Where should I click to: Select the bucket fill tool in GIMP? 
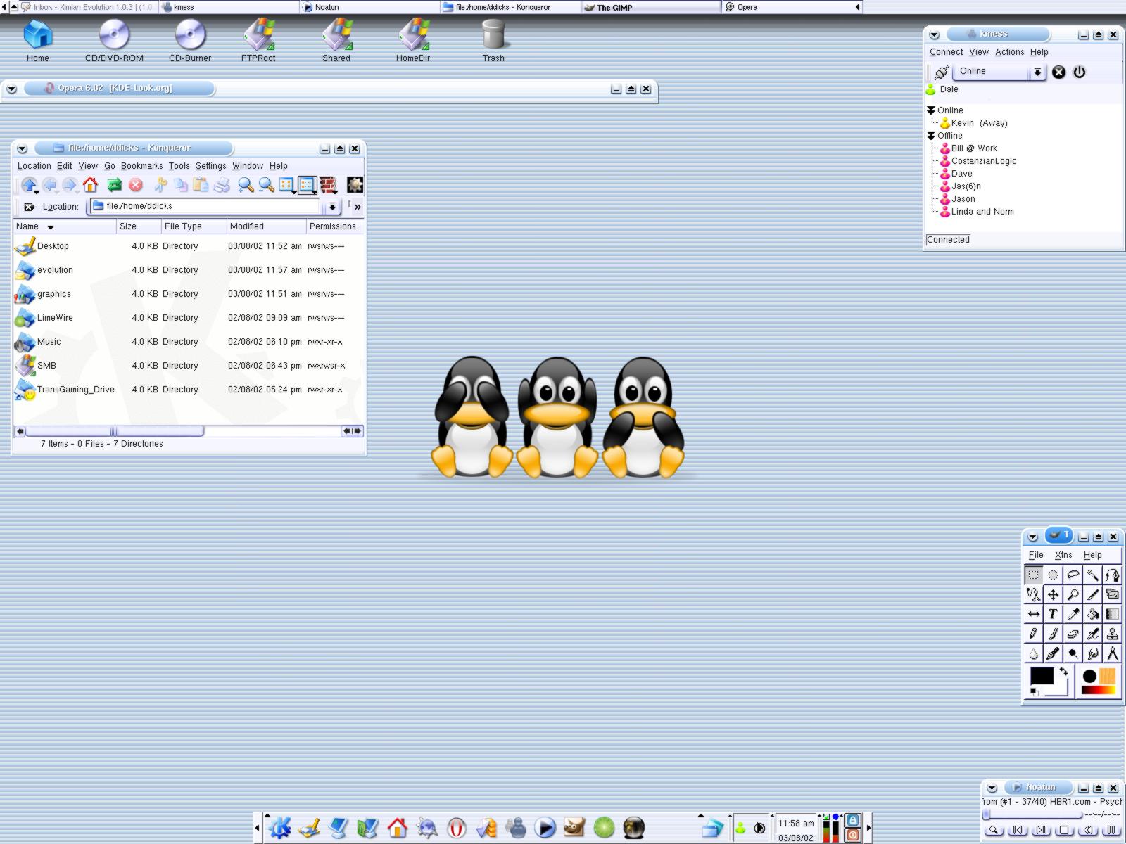click(1092, 614)
